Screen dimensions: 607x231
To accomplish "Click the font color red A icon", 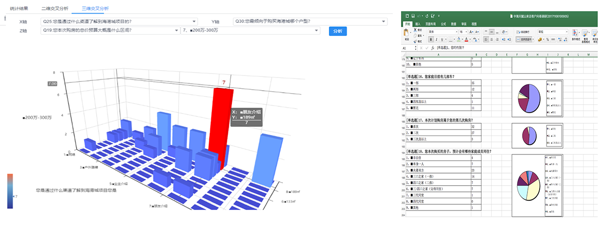I will point(466,39).
